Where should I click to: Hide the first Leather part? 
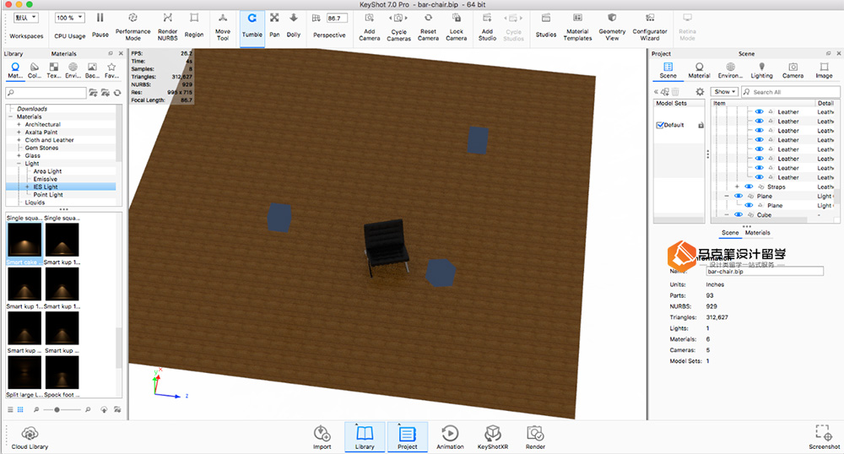click(759, 112)
